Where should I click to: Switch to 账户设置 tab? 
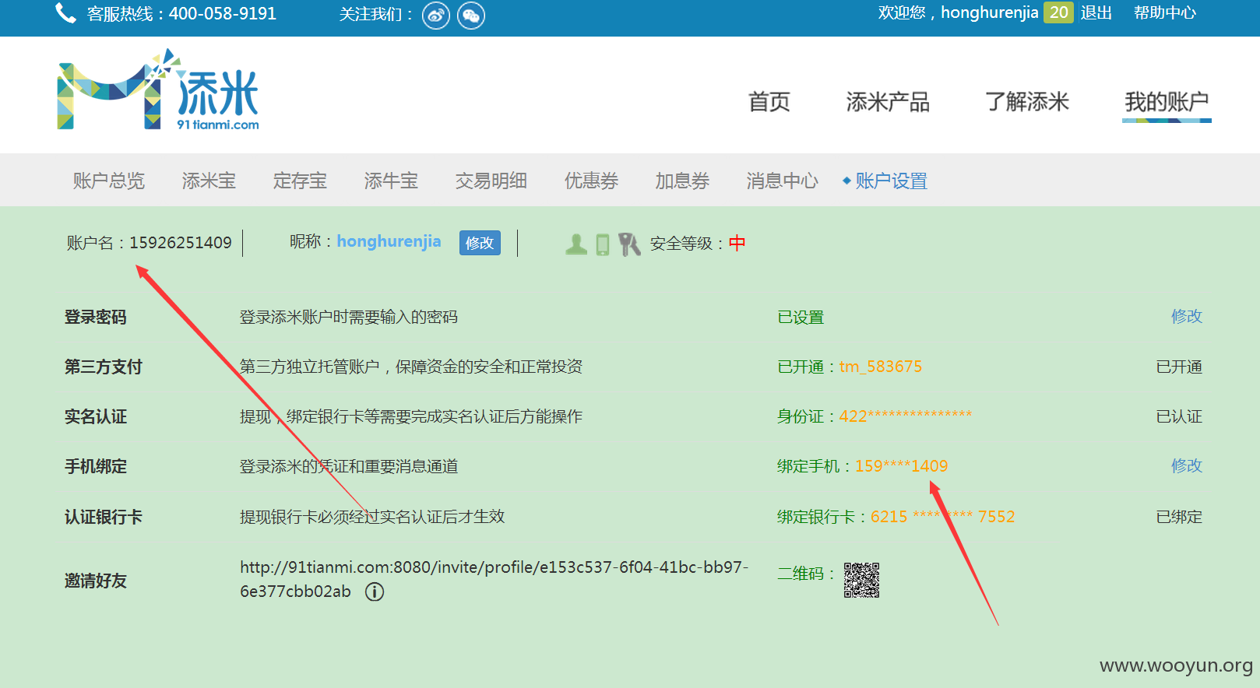(x=891, y=181)
